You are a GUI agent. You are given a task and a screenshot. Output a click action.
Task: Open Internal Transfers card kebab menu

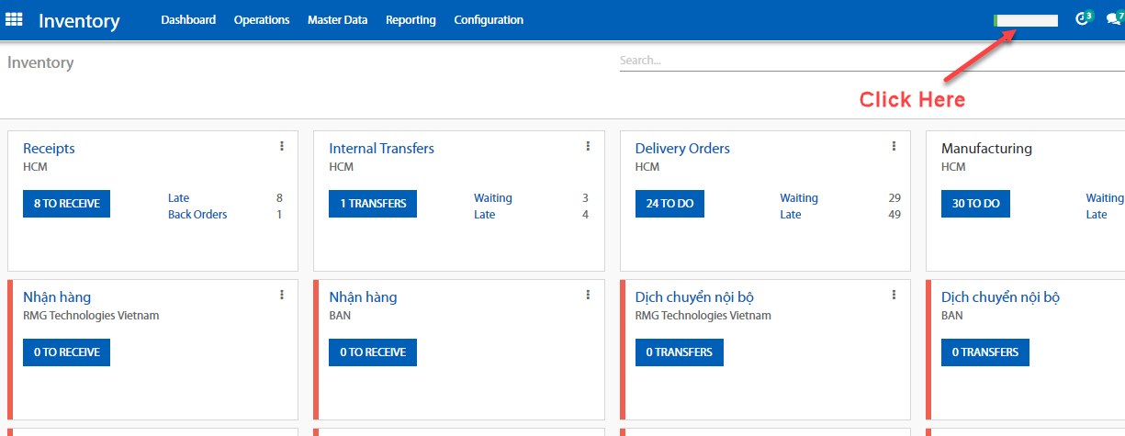(x=588, y=146)
